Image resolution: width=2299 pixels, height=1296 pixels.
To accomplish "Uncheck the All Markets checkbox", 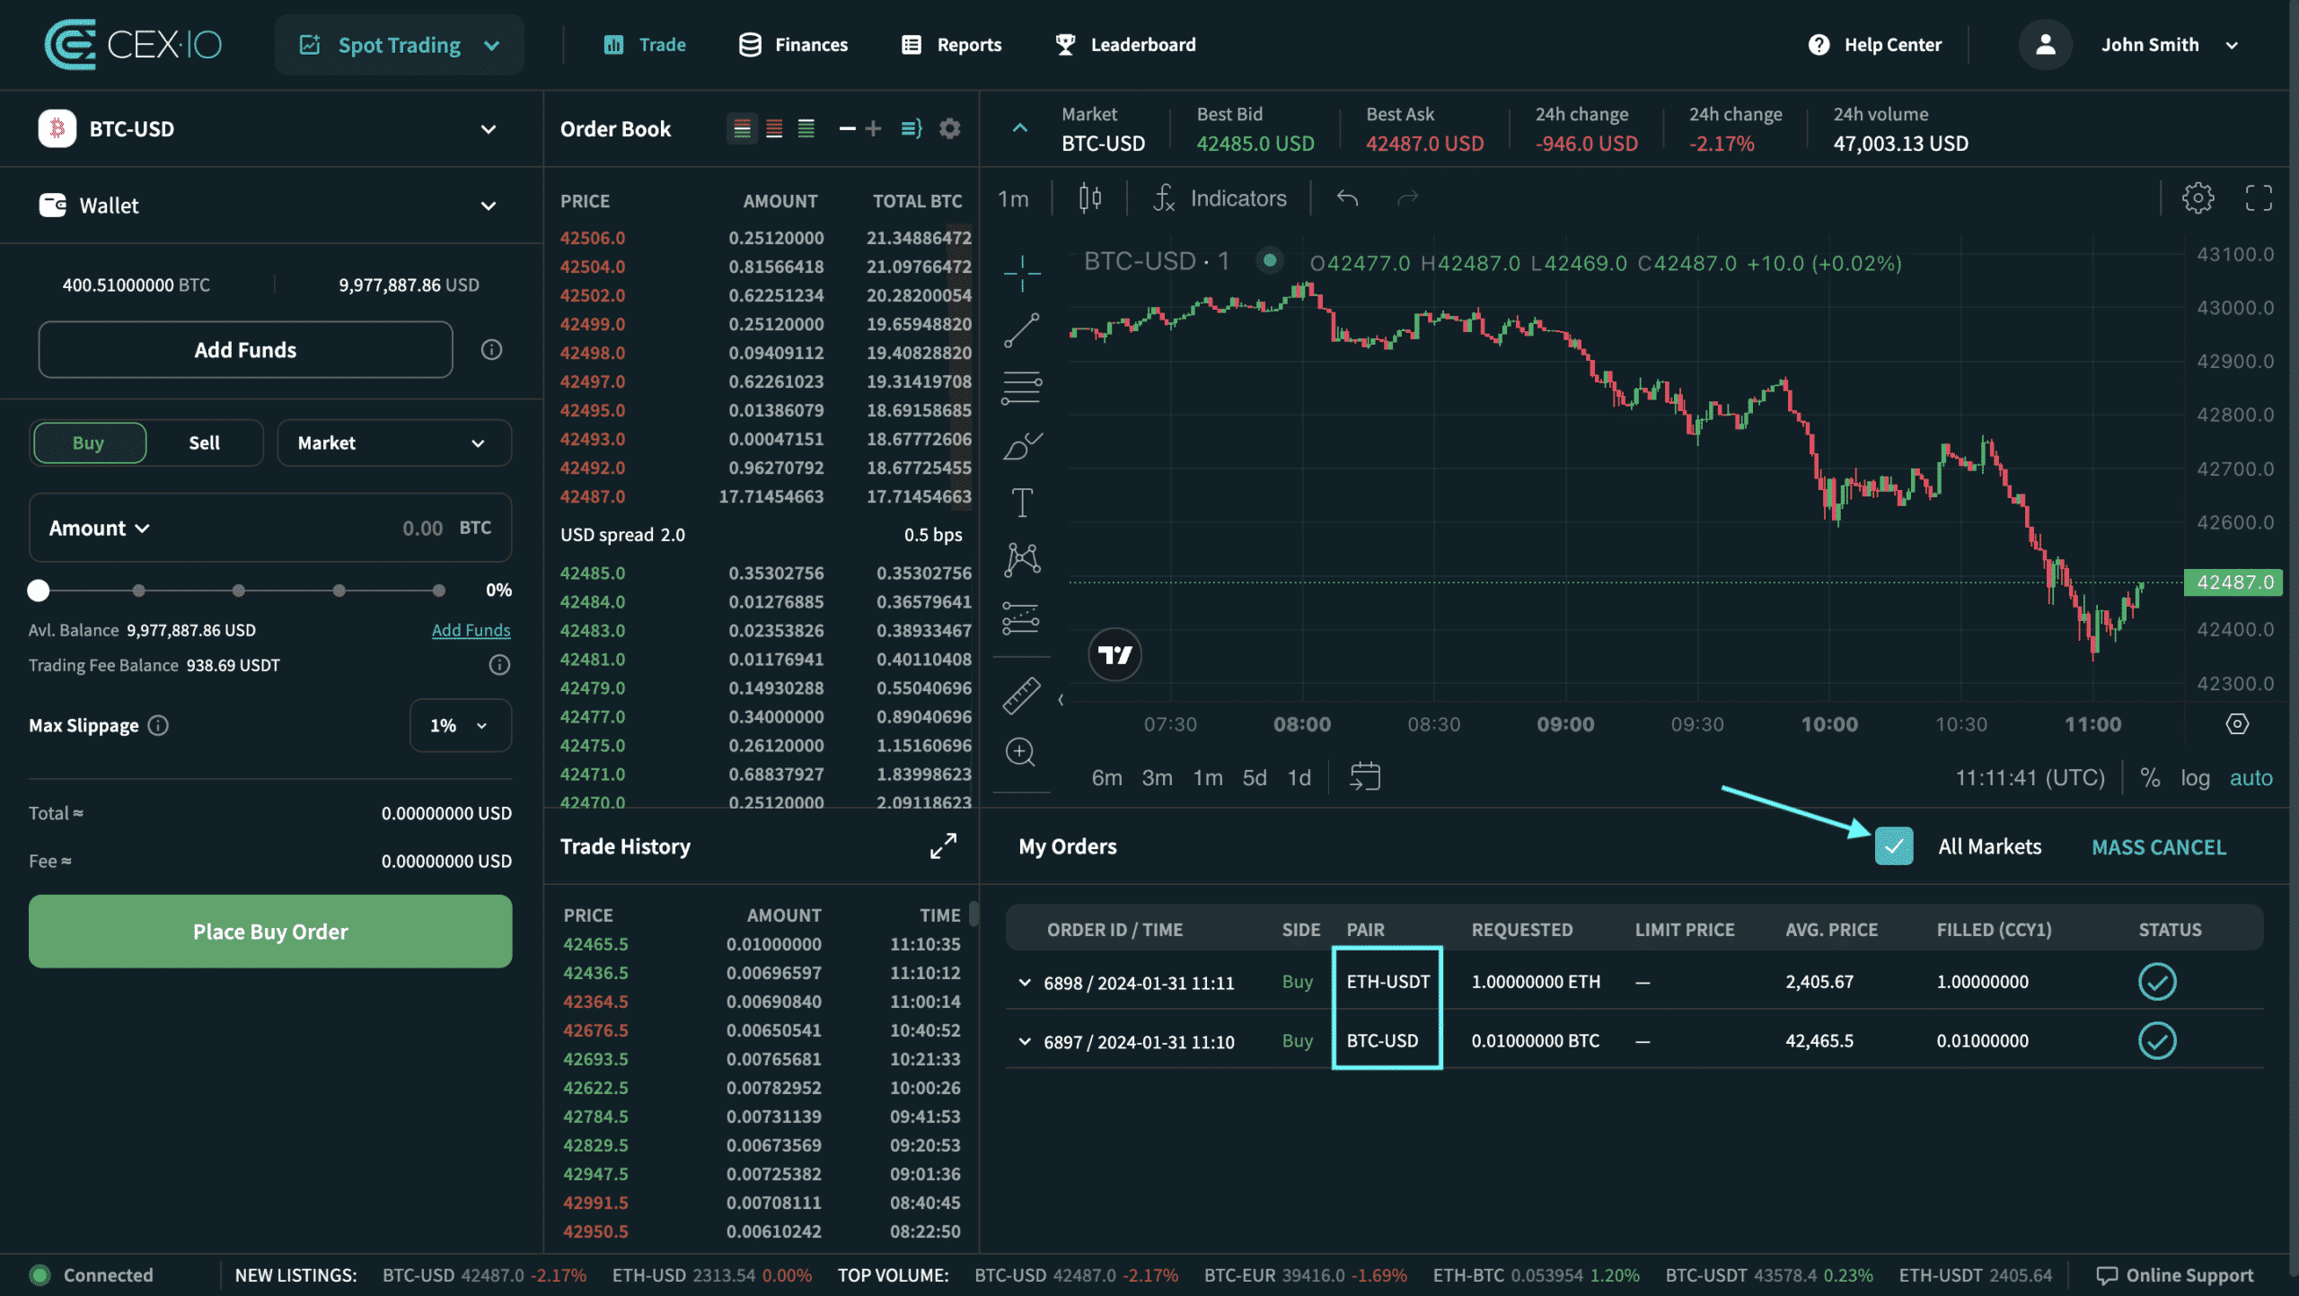I will point(1894,846).
